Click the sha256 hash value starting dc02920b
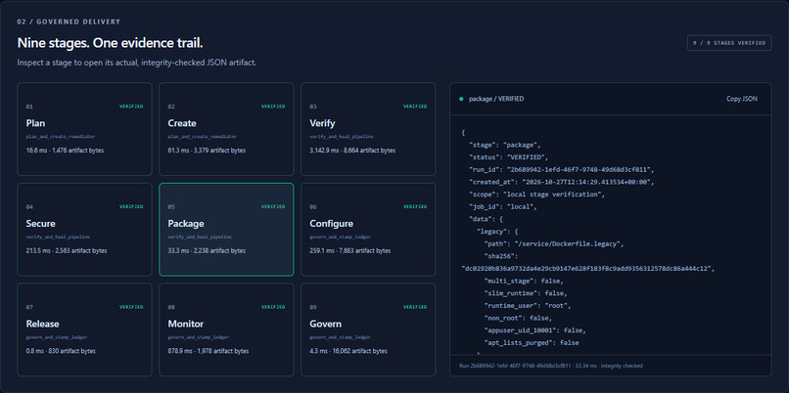Viewport: 789px width, 393px height. [587, 269]
